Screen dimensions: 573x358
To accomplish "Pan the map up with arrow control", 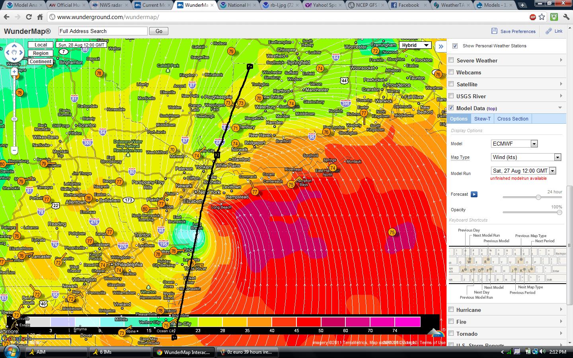I will coord(15,46).
